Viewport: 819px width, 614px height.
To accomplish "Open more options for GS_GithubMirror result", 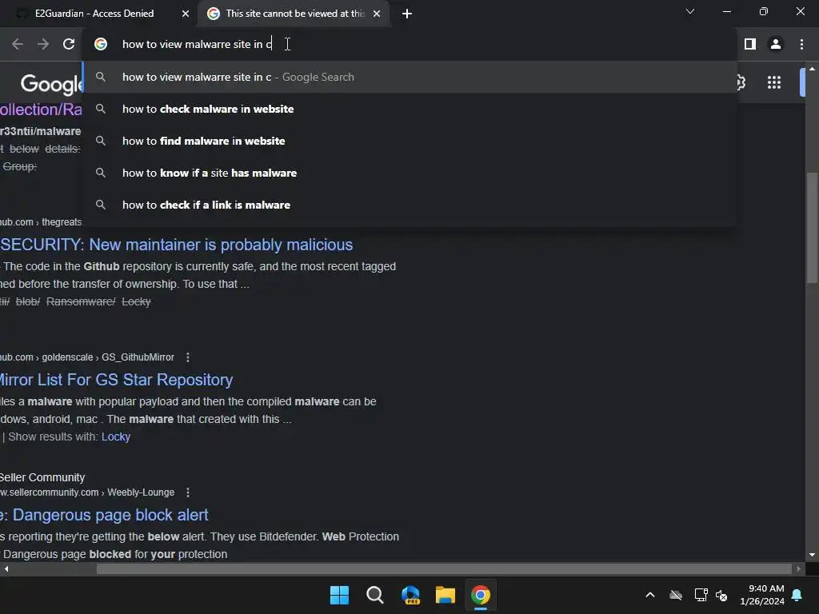I will coord(188,357).
